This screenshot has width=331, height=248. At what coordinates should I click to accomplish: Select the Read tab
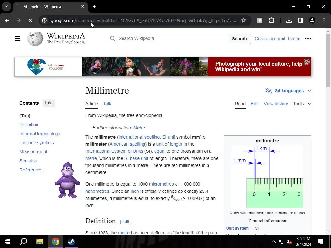point(240,104)
